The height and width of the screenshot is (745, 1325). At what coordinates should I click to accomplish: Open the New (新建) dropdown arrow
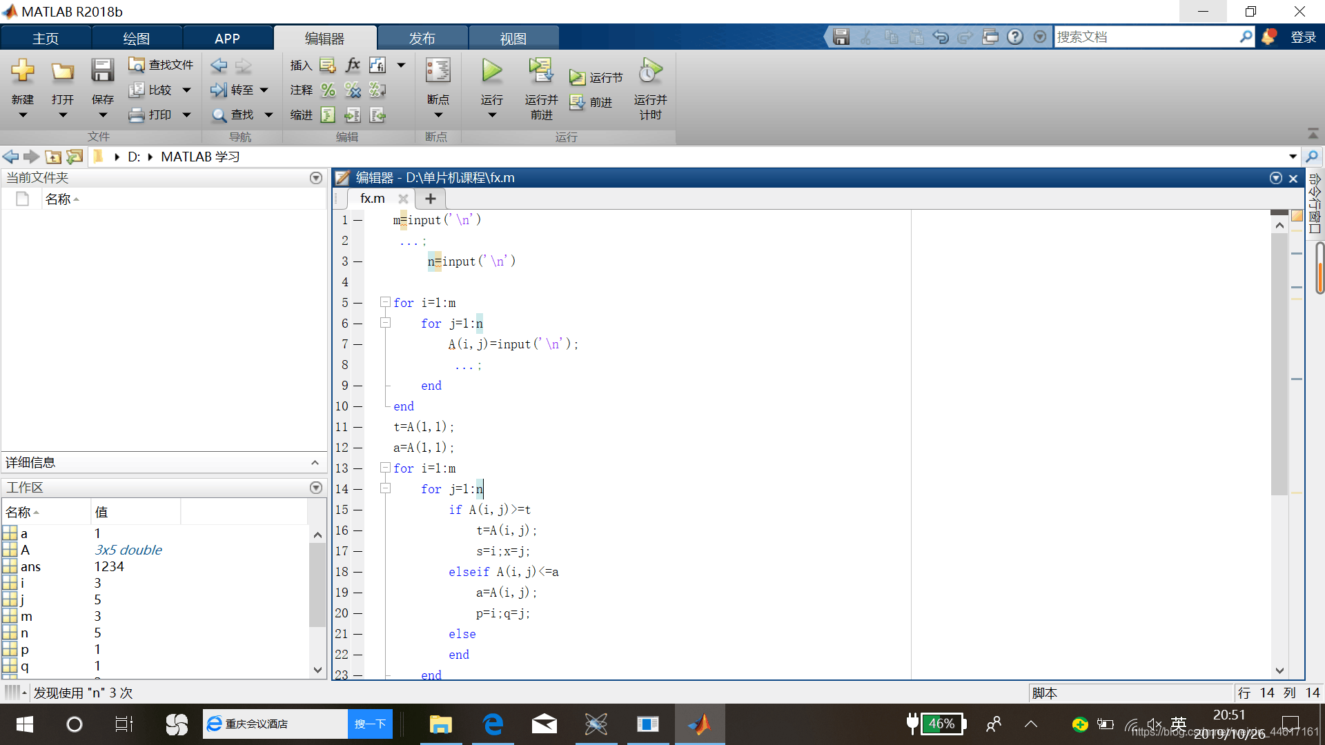click(x=23, y=115)
